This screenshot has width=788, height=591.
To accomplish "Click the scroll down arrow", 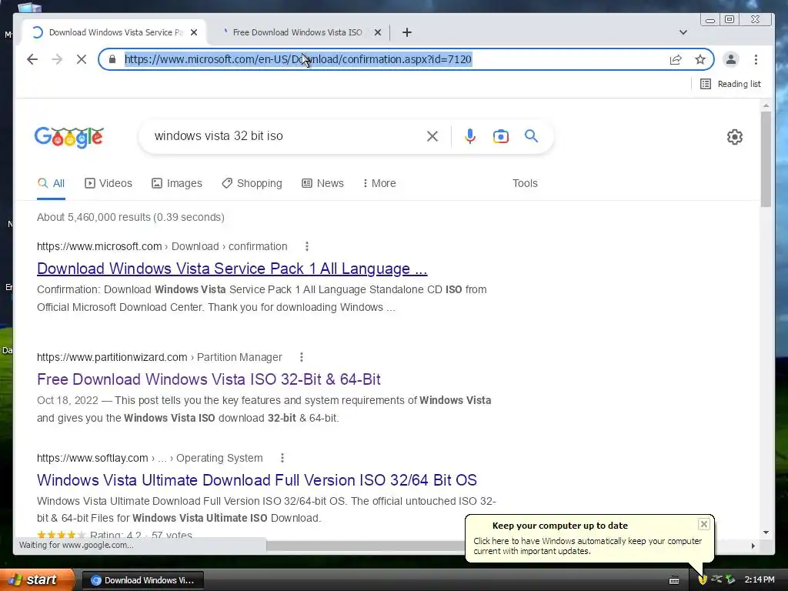I will (766, 533).
